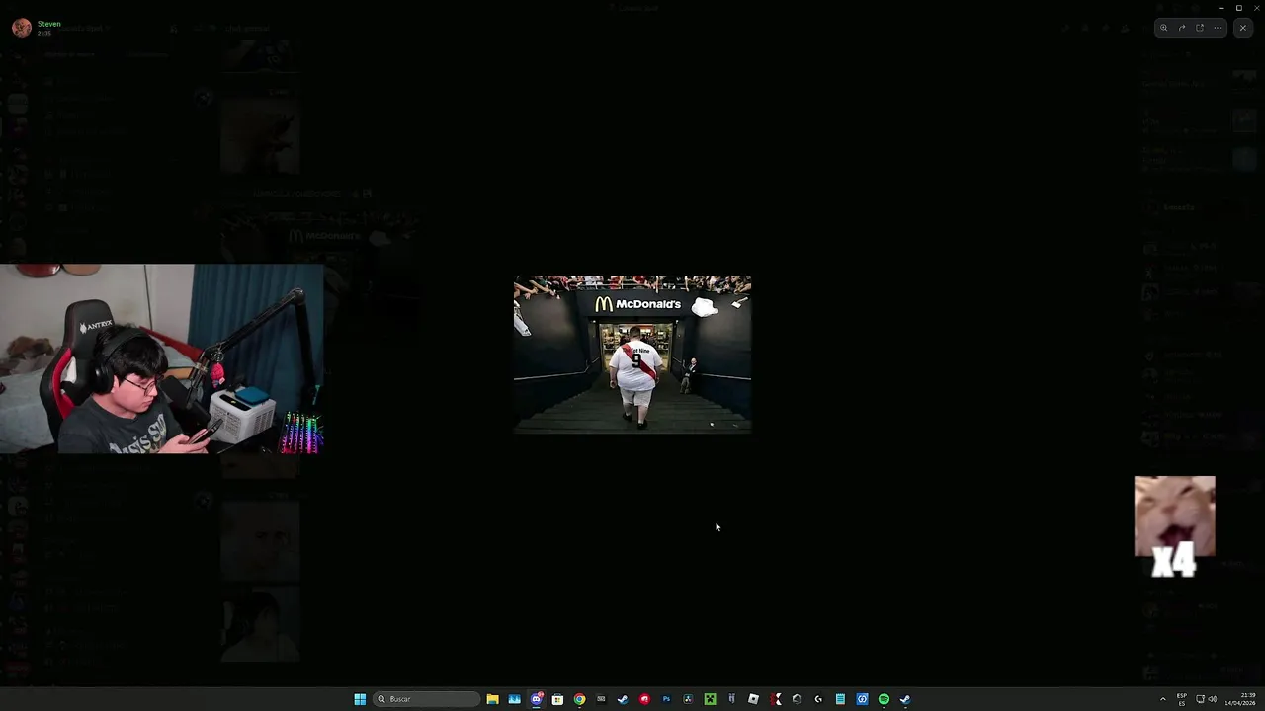Close the image viewer with the X

(1242, 28)
